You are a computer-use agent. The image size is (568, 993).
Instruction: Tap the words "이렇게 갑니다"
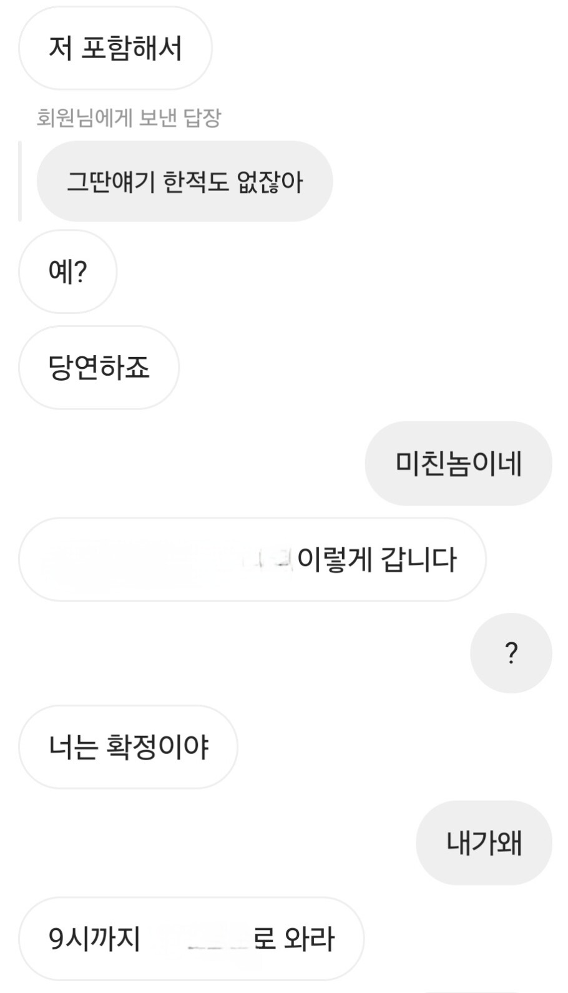(377, 560)
